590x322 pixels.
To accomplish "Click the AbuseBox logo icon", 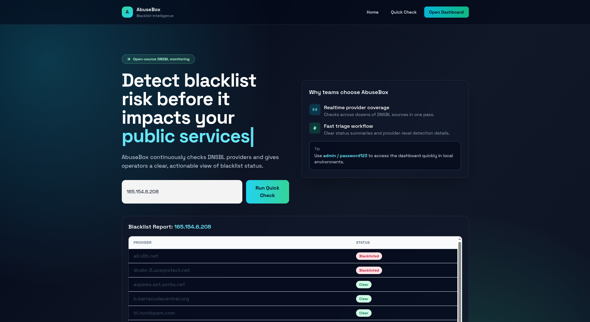I will 127,12.
